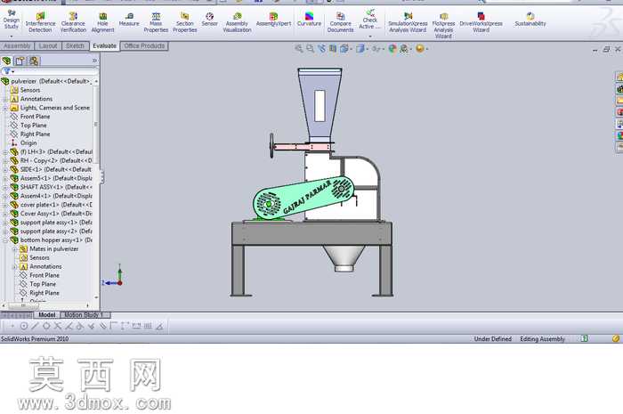Click Zoom to Fit icon in view toolbar
Image resolution: width=623 pixels, height=414 pixels.
(299, 49)
